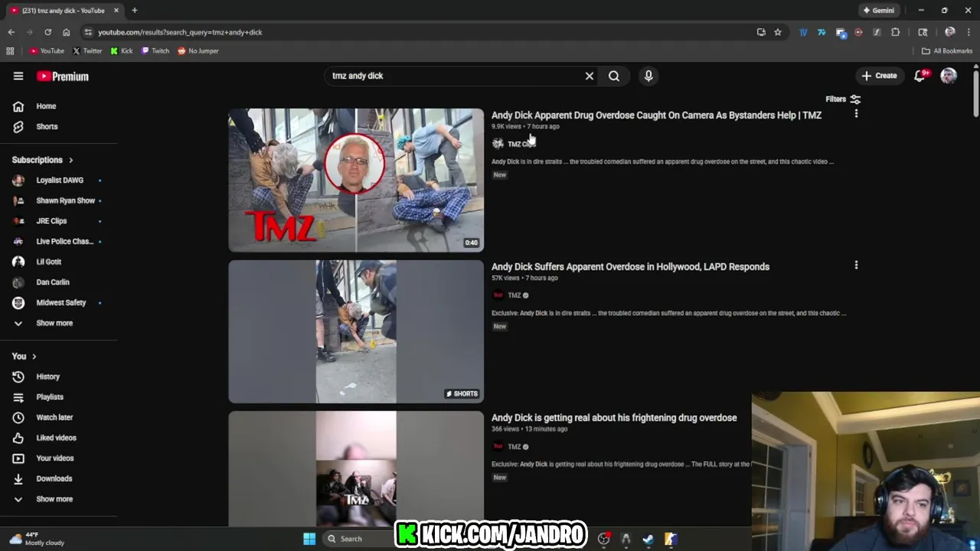This screenshot has height=551, width=980.
Task: Open the YouTube hamburger guide menu
Action: [x=18, y=76]
